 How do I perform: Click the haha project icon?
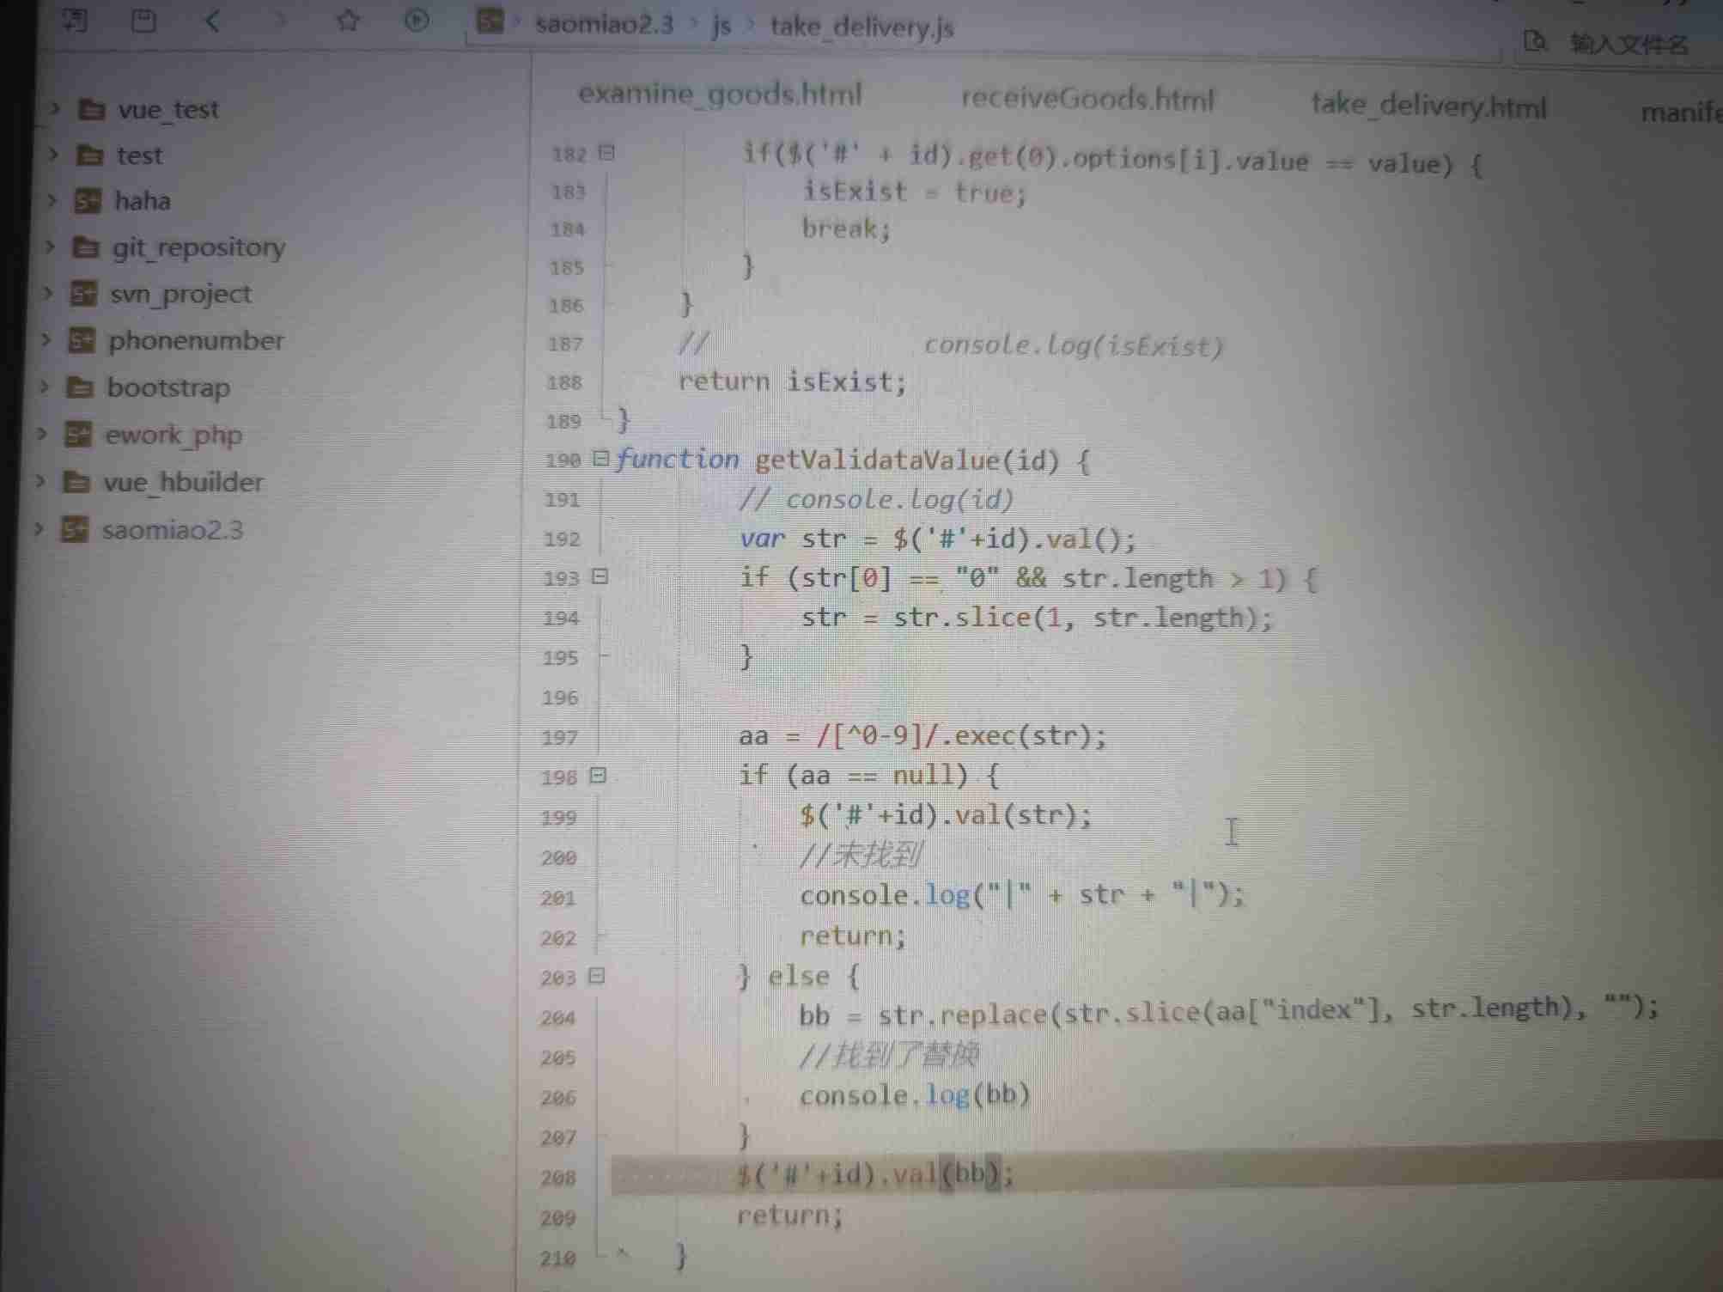tap(88, 201)
